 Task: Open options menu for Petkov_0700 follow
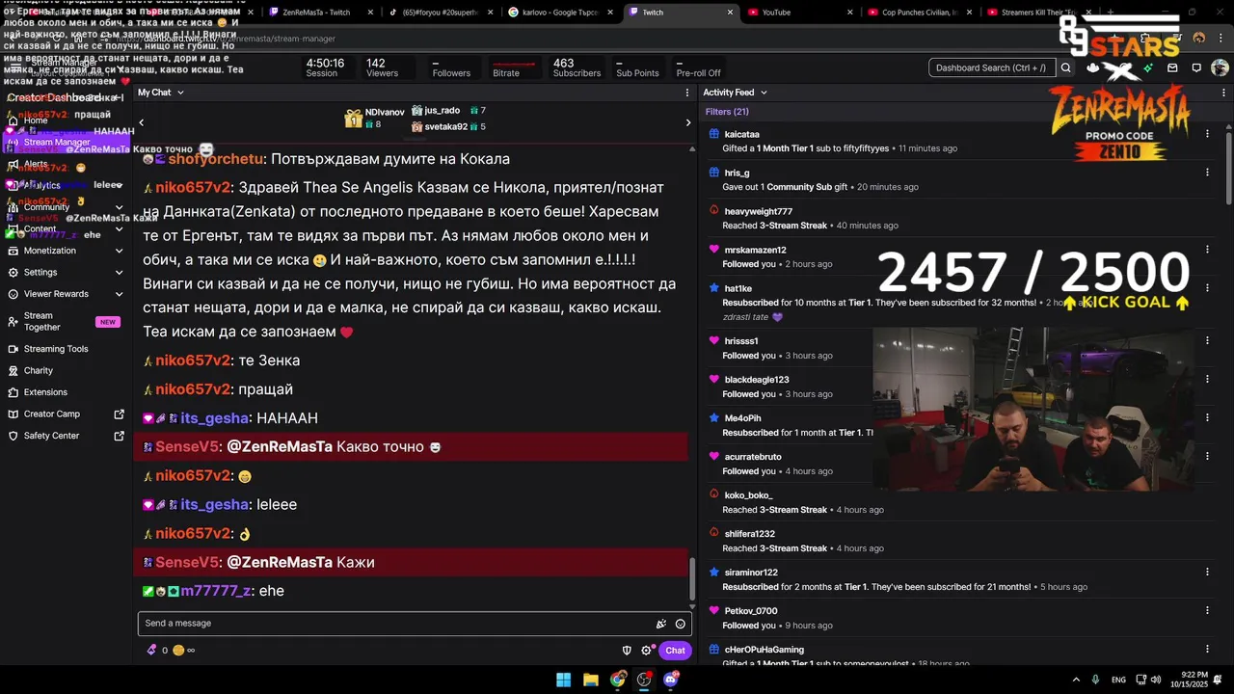coord(1207,611)
